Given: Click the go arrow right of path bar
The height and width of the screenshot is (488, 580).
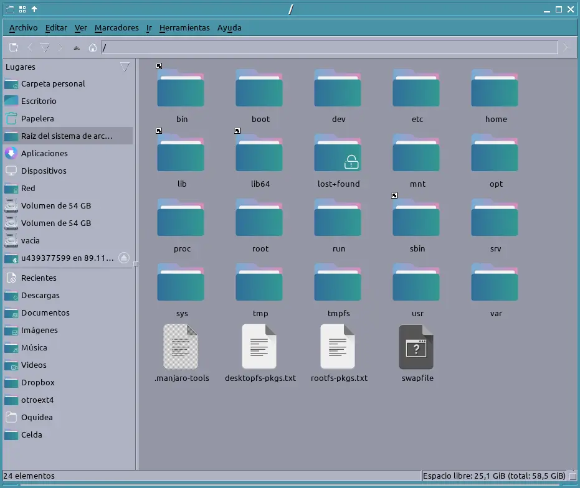Looking at the screenshot, I should click(x=566, y=47).
